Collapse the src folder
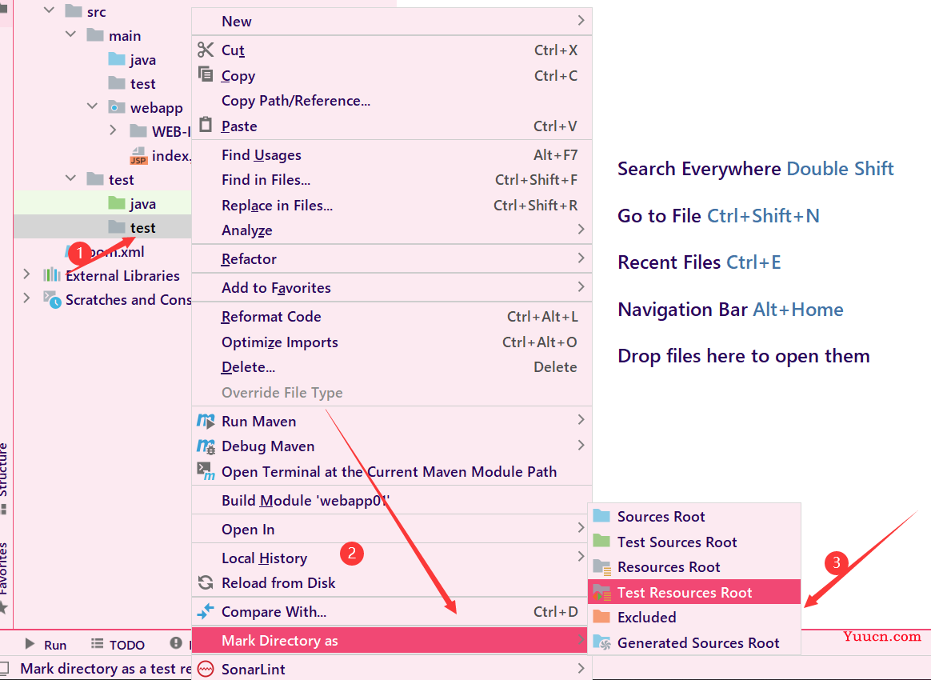Viewport: 931px width, 680px height. pos(50,10)
